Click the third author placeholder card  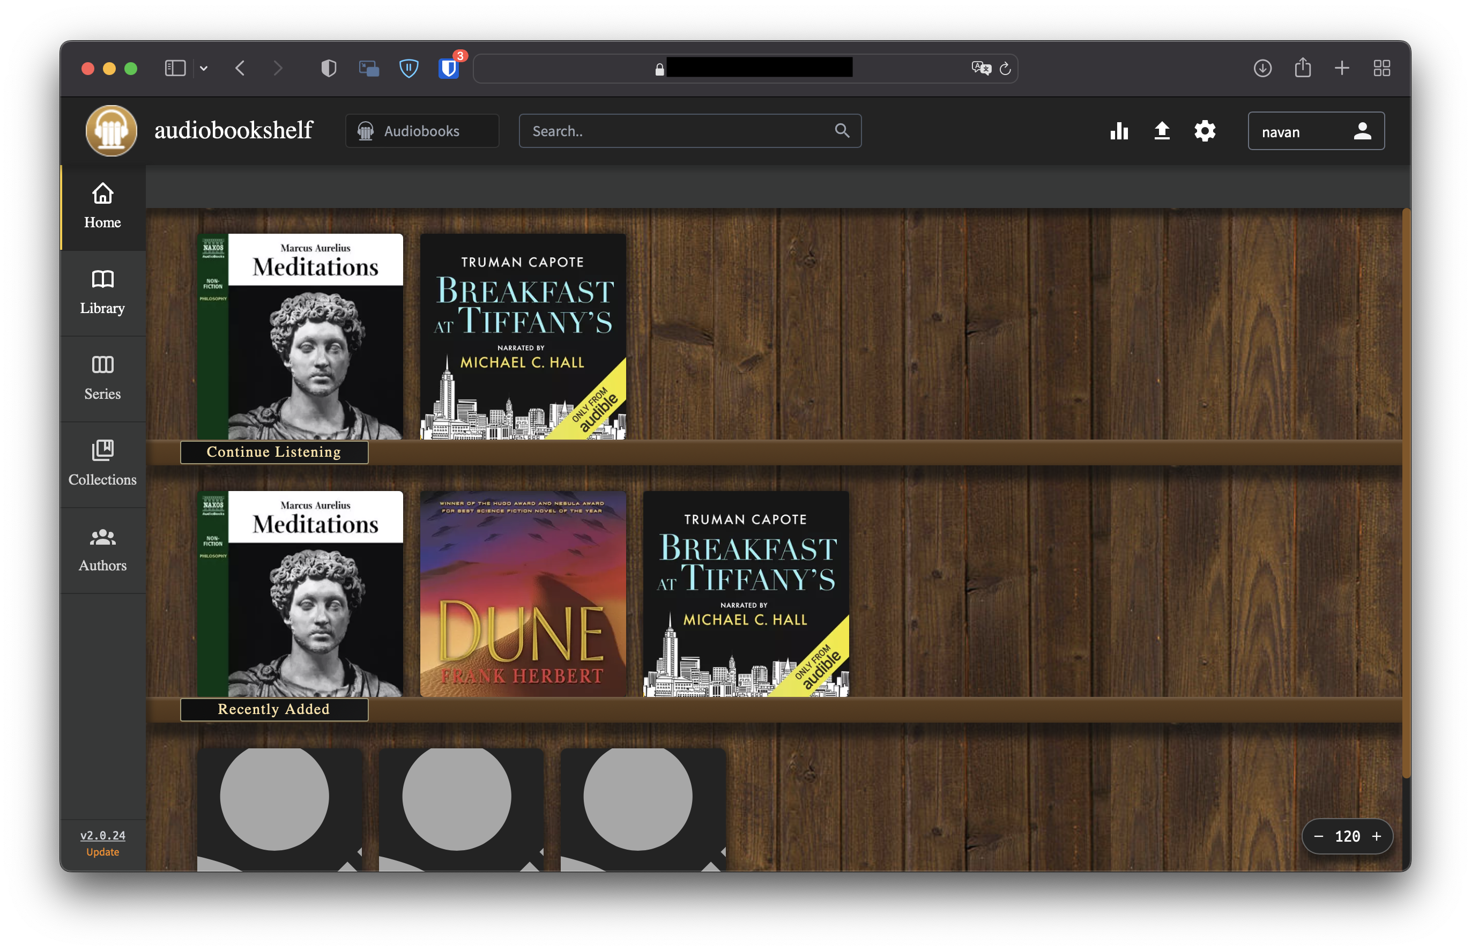(x=643, y=809)
